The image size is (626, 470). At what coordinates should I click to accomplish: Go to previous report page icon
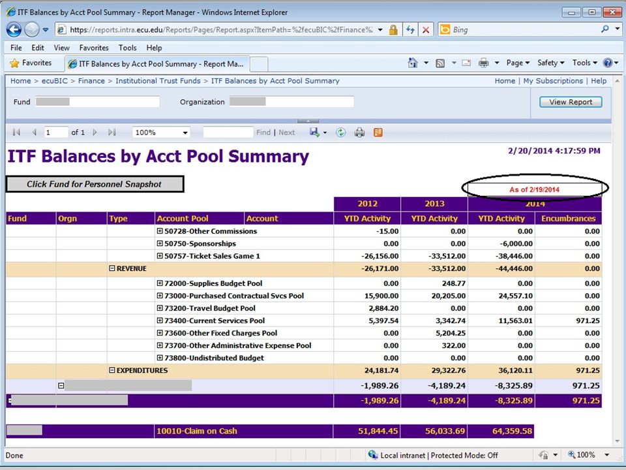[x=34, y=133]
